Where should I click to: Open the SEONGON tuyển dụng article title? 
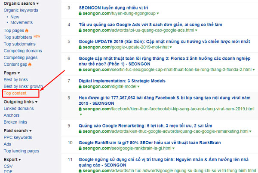click(x=114, y=8)
